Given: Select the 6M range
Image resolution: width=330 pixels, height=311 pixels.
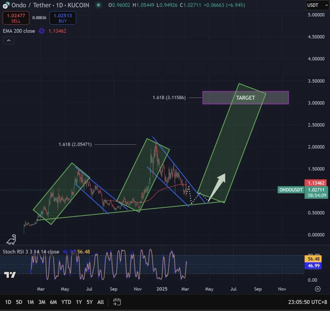Looking at the screenshot, I should (x=53, y=302).
